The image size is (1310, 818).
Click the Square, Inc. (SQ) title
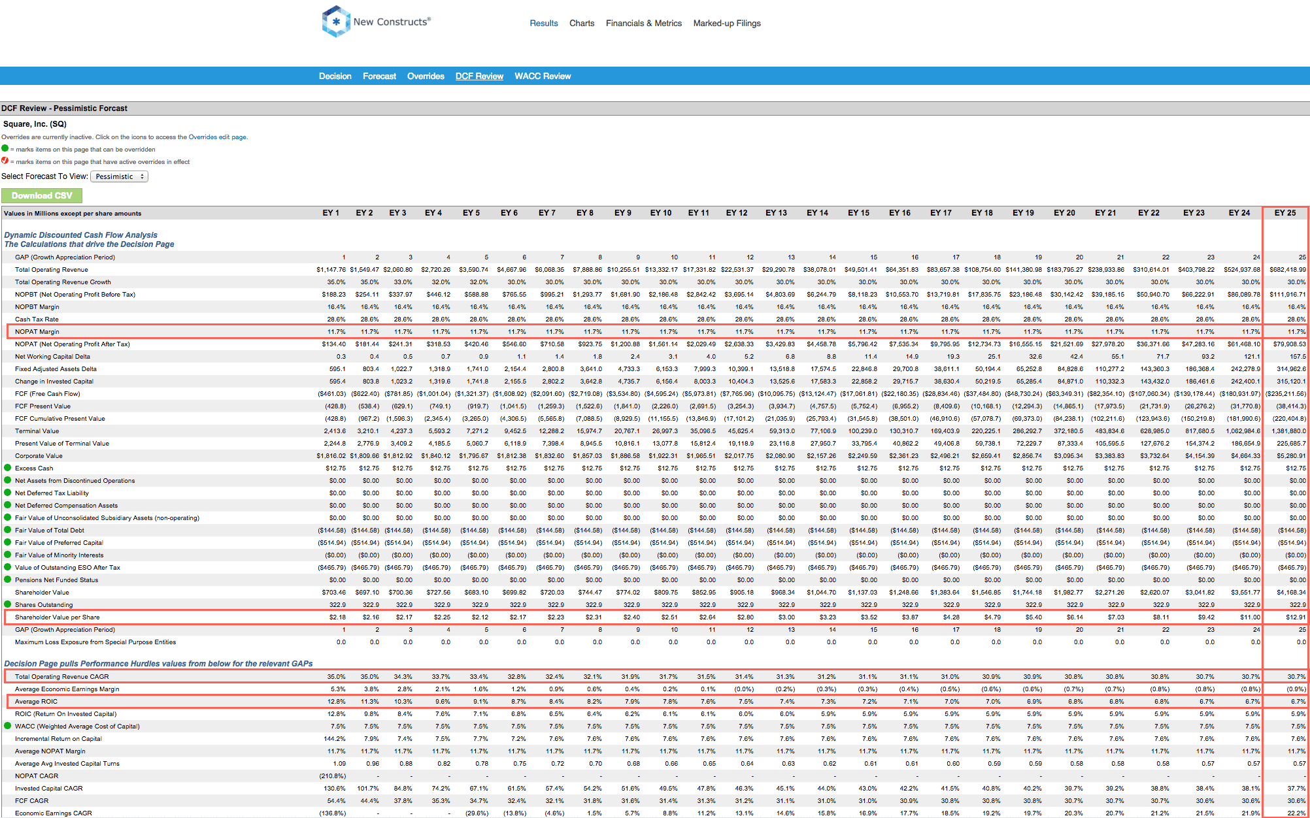pyautogui.click(x=35, y=124)
